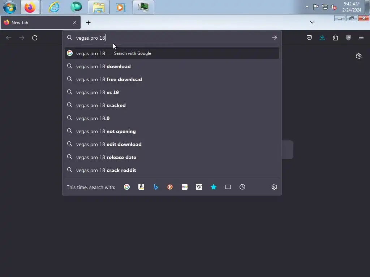Open Windows Explorer folder taskbar icon
The height and width of the screenshot is (277, 370).
pos(99,7)
